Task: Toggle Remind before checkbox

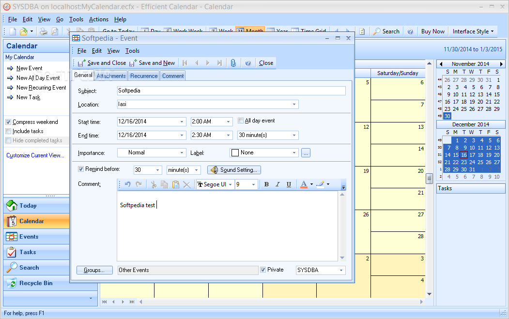Action: click(81, 169)
